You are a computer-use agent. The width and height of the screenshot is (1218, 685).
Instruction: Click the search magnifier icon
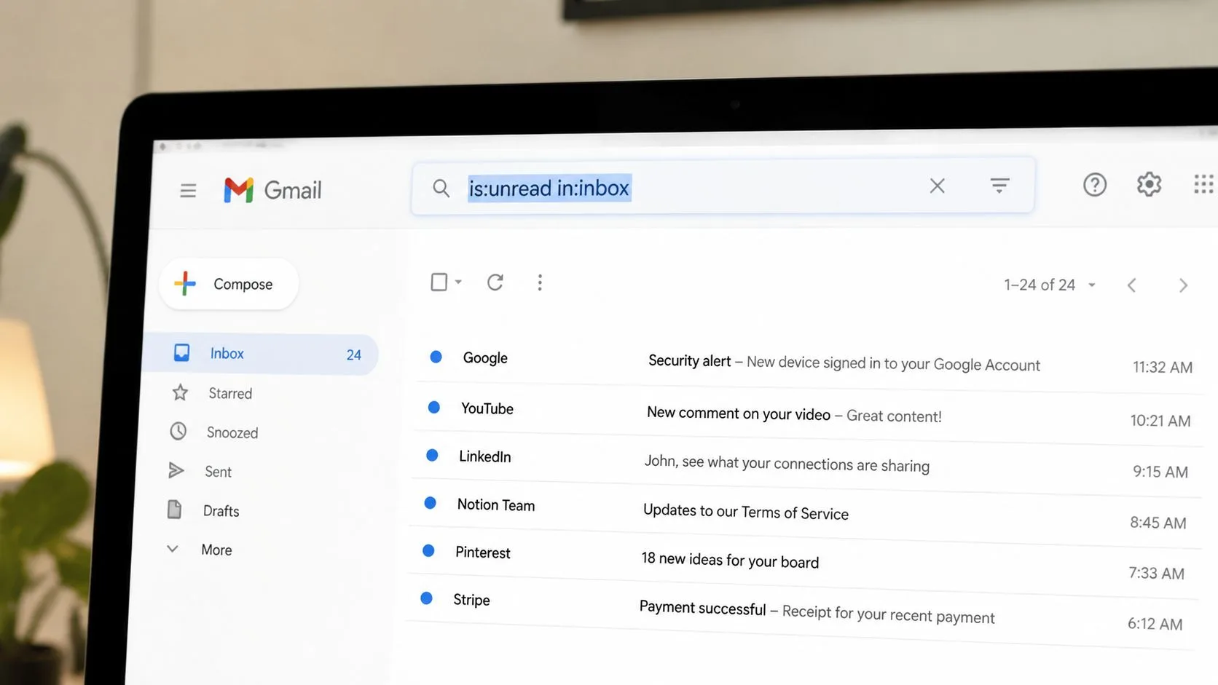point(441,189)
